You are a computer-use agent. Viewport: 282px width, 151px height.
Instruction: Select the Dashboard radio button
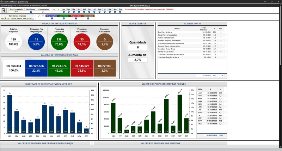pos(31,12)
